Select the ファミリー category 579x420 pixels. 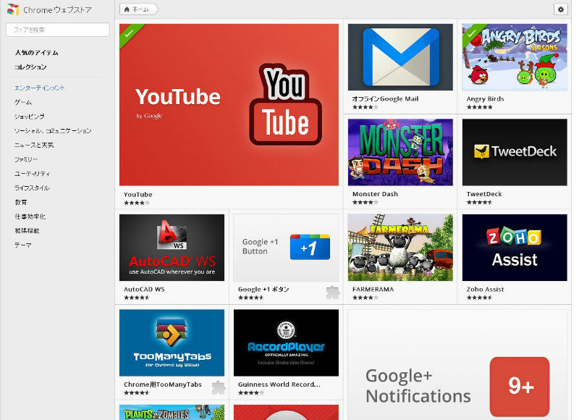point(26,159)
